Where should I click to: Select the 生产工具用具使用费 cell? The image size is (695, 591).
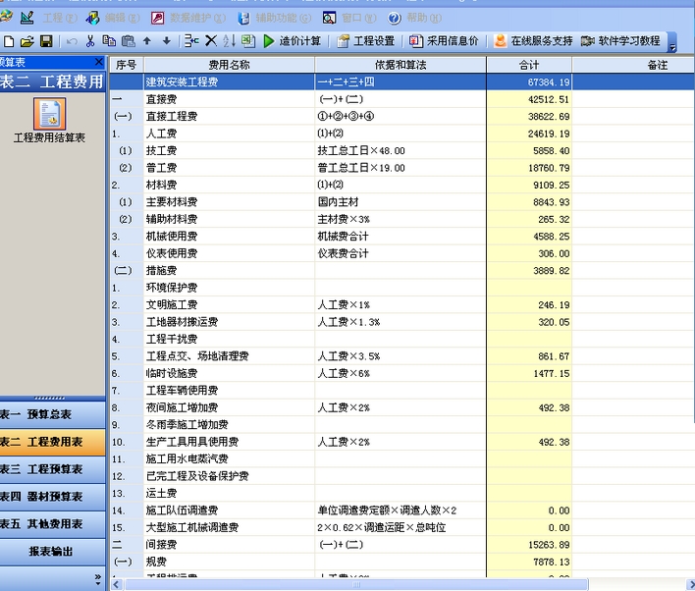229,442
